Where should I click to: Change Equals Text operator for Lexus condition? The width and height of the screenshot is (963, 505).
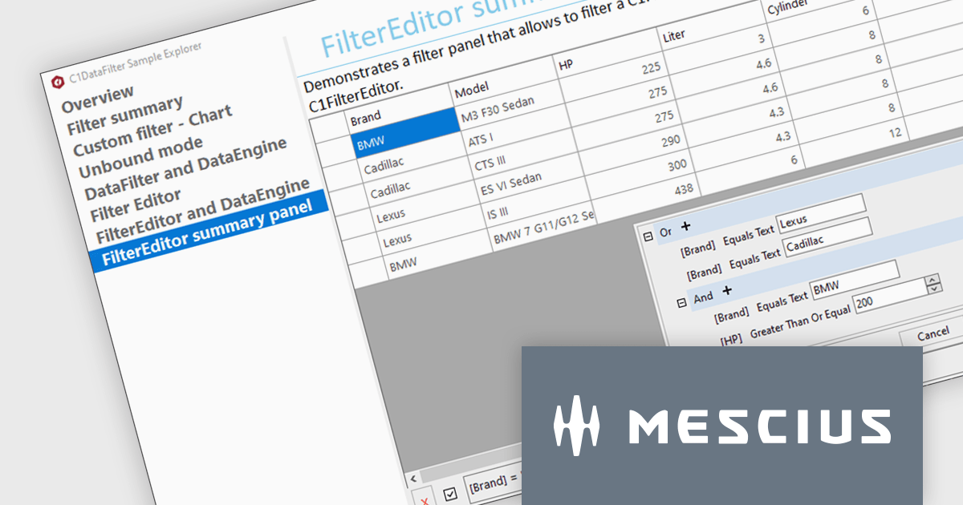[x=748, y=233]
